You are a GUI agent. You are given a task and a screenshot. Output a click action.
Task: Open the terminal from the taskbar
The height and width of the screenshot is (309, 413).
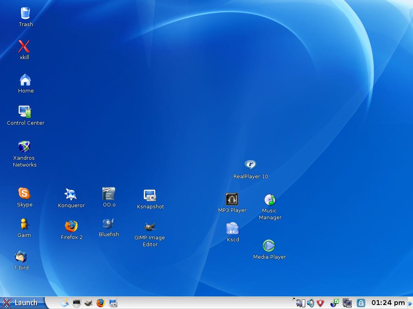(77, 303)
